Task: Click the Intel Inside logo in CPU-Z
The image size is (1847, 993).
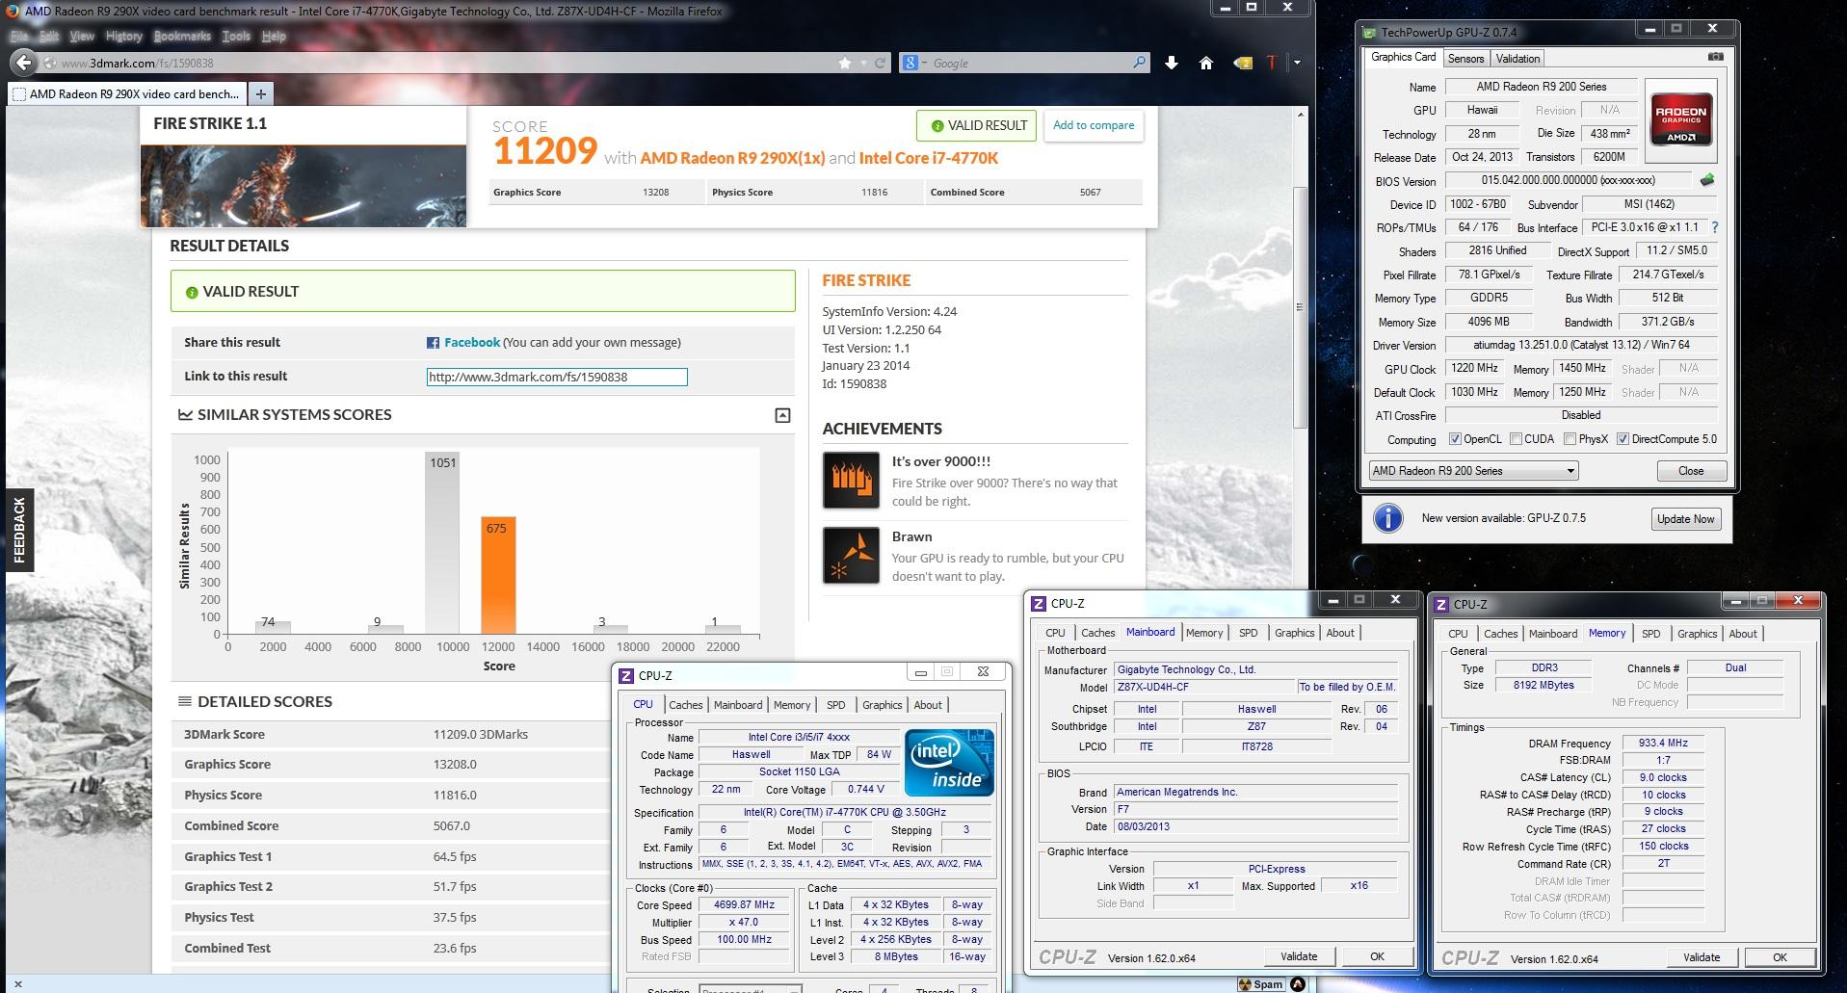Action: tap(949, 763)
